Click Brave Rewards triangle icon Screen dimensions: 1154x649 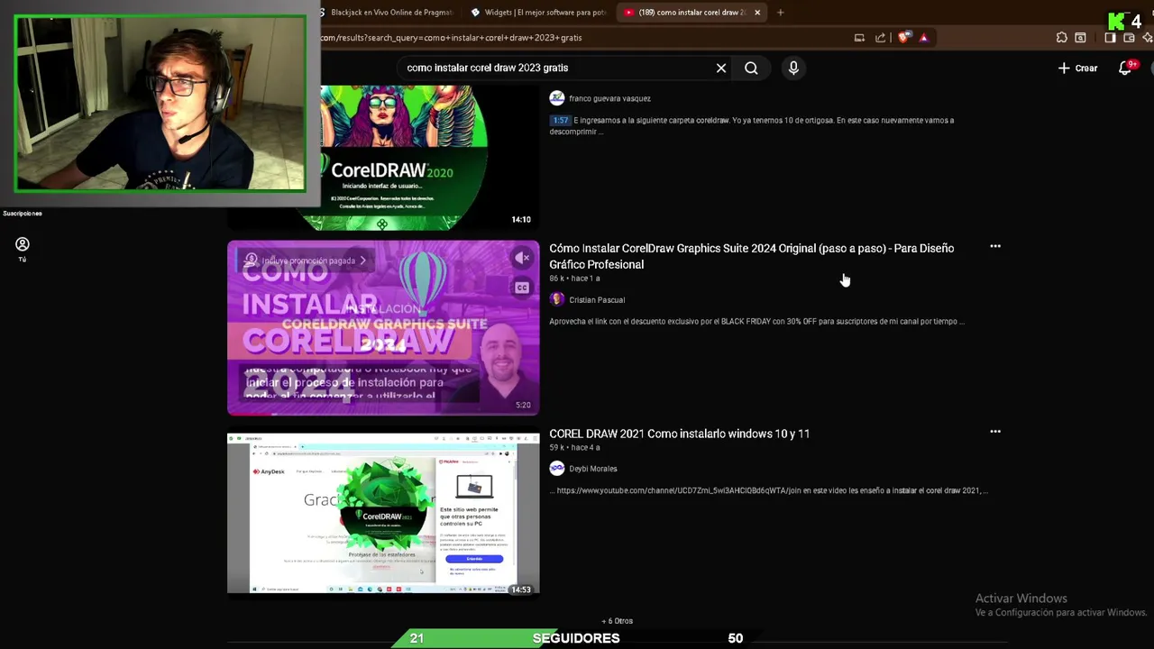click(923, 38)
